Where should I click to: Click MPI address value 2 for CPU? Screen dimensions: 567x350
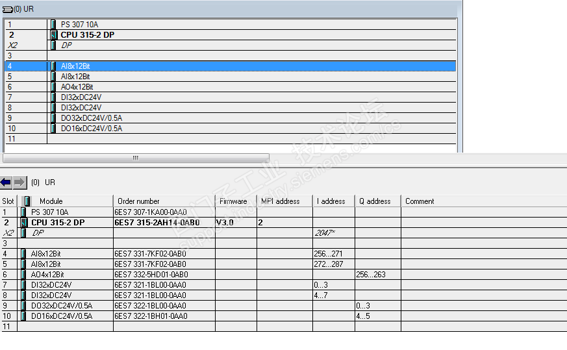click(x=260, y=222)
